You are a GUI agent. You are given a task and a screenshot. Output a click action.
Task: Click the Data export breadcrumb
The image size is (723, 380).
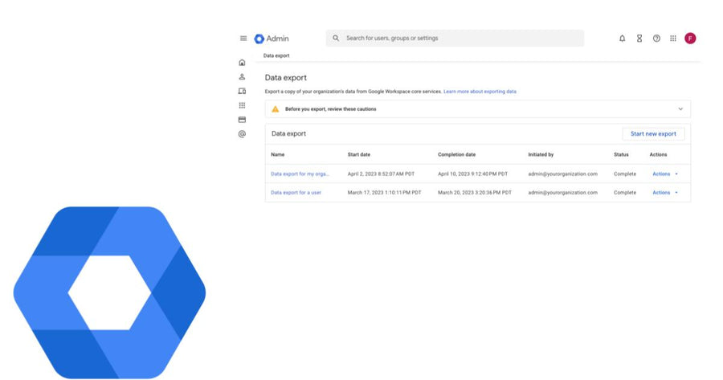pos(276,55)
